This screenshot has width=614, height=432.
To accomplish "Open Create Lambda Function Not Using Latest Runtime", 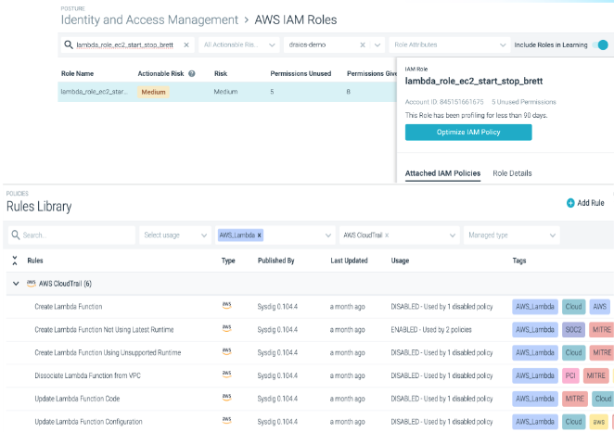I will click(104, 329).
